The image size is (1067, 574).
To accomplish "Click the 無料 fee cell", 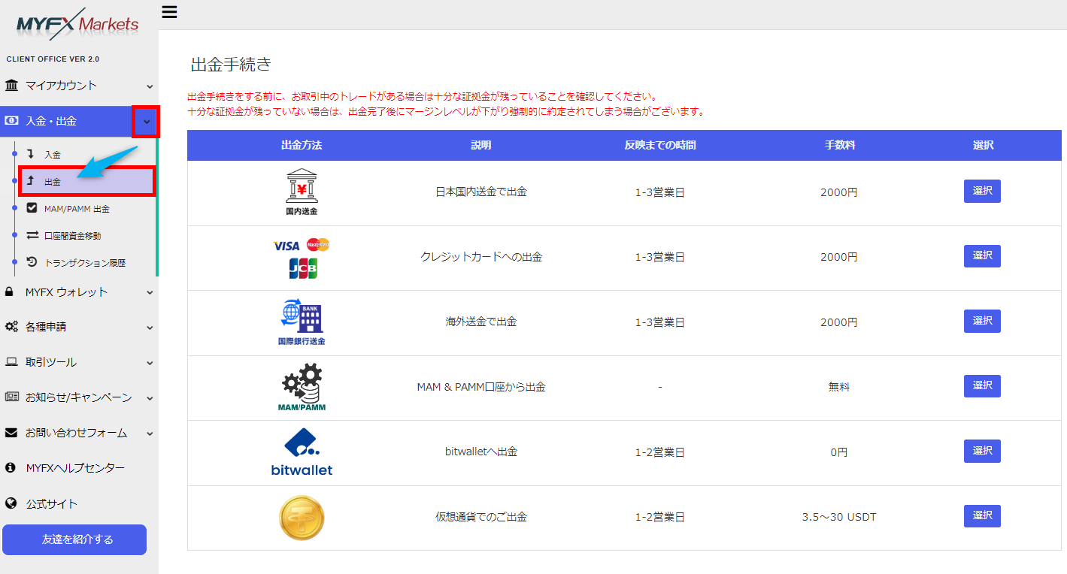I will pos(839,387).
